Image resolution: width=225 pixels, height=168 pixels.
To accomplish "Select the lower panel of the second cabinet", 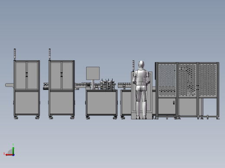I will [x=61, y=103].
